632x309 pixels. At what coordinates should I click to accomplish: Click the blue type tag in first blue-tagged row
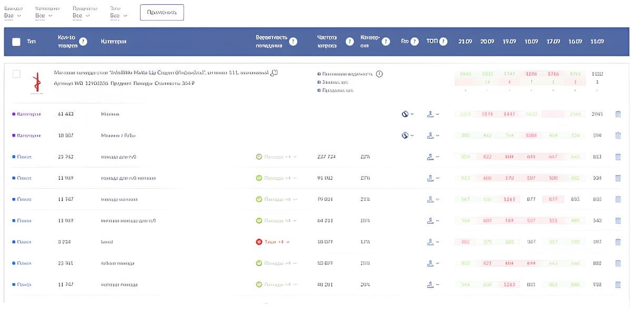click(x=22, y=157)
